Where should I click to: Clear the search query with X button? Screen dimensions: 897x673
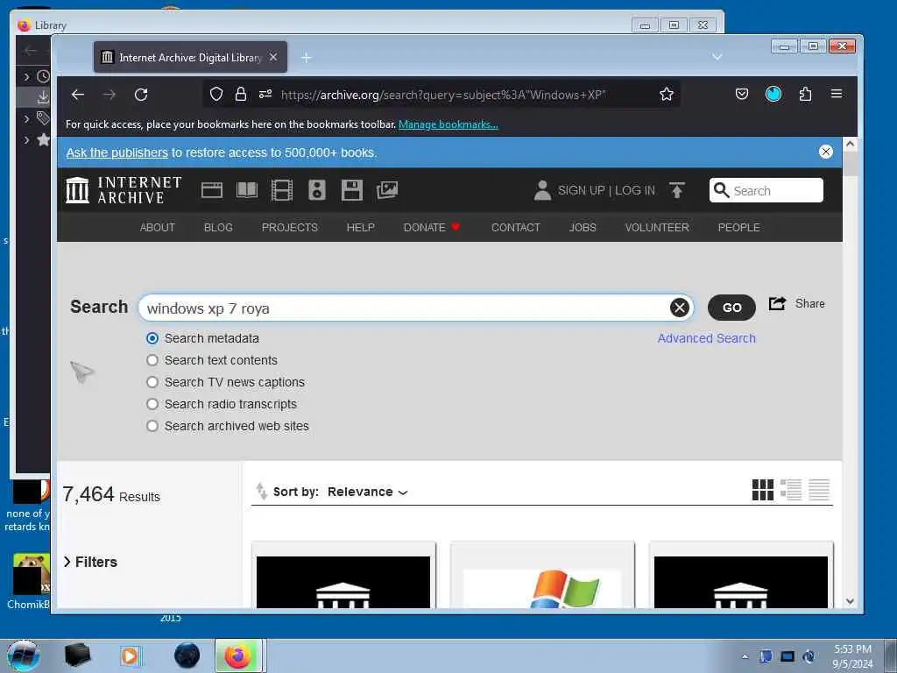tap(679, 308)
